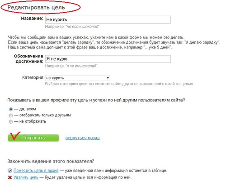Screen dimensions: 226x187
Task: Click the hint 'Например: я не ем шоколад'
Action: 71,66
